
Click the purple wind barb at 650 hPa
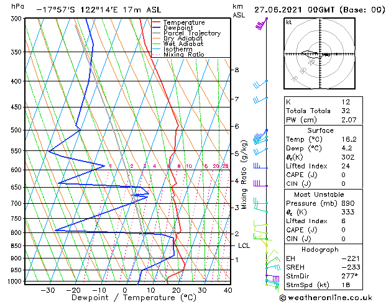(260, 184)
